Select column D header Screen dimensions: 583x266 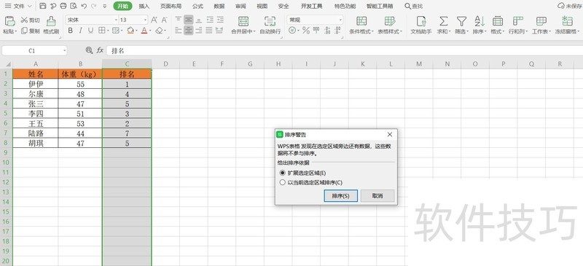tap(166, 64)
